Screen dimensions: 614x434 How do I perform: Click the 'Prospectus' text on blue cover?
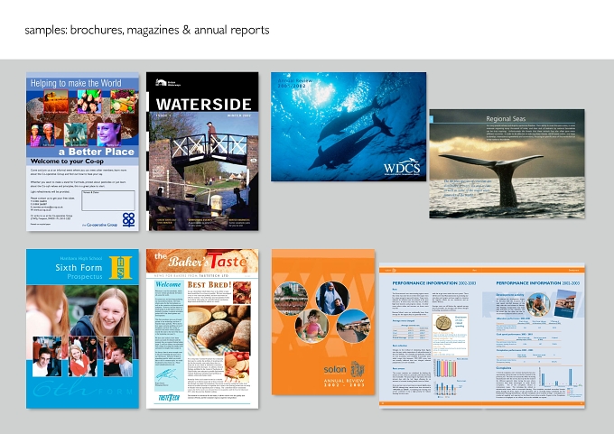pos(85,277)
